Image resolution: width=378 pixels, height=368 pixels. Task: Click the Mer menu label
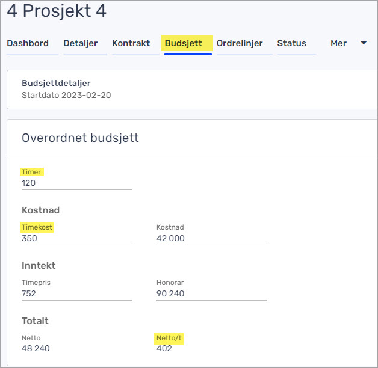point(338,43)
